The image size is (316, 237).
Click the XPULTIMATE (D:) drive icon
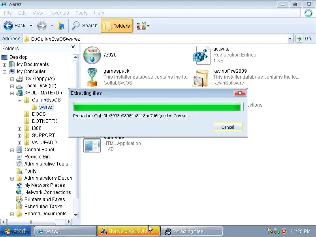19,93
